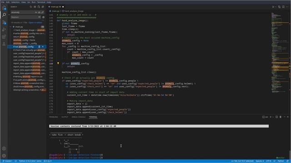
Task: Split the editor to the right
Action: click(283, 7)
